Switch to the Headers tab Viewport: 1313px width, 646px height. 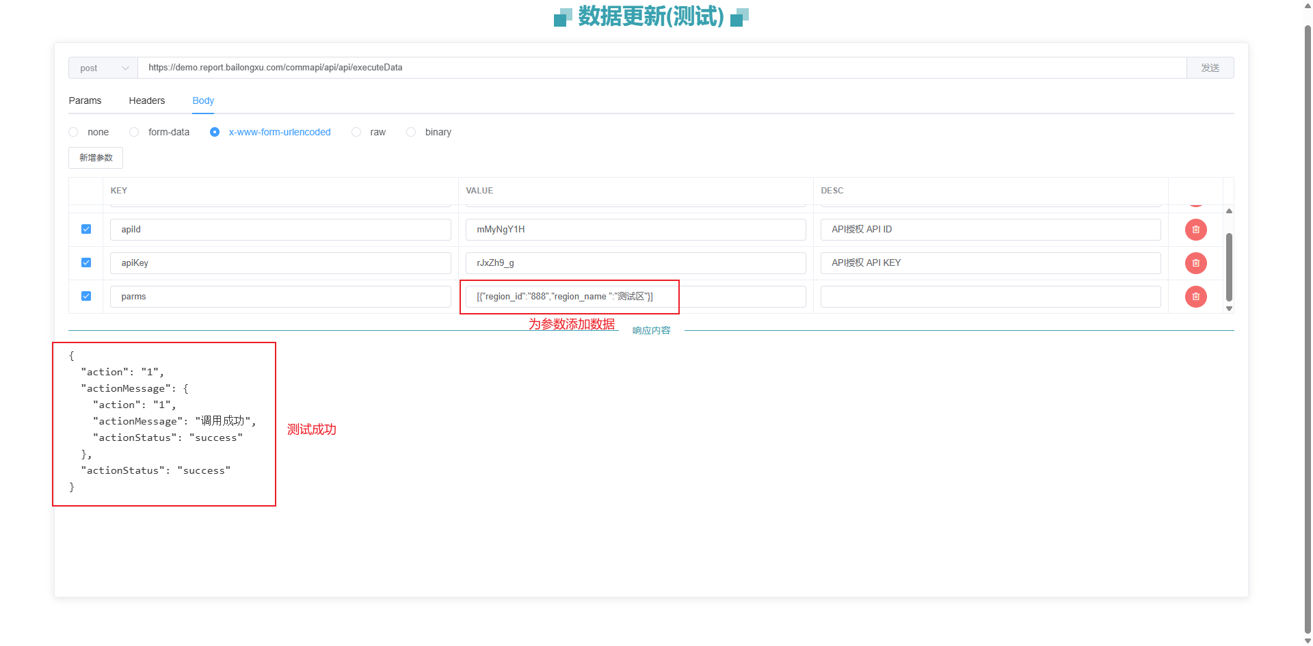(146, 100)
